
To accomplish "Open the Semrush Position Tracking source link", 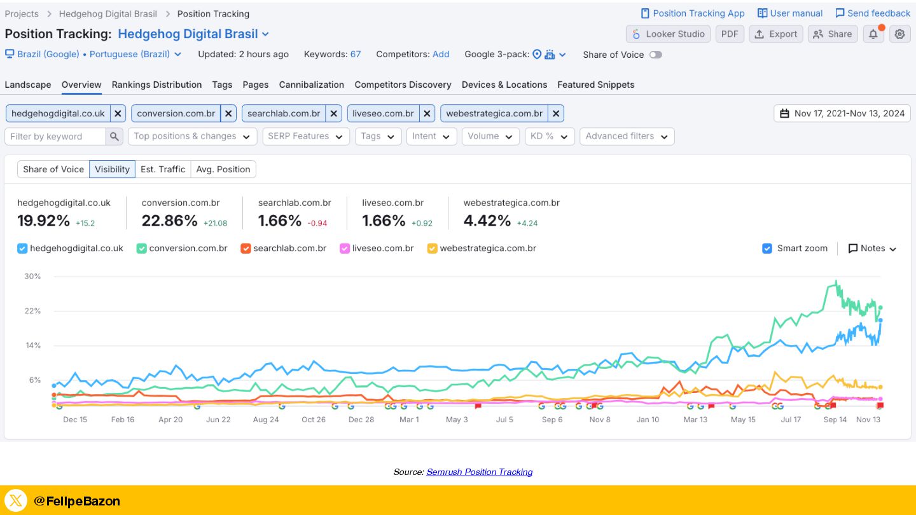I will pos(479,472).
